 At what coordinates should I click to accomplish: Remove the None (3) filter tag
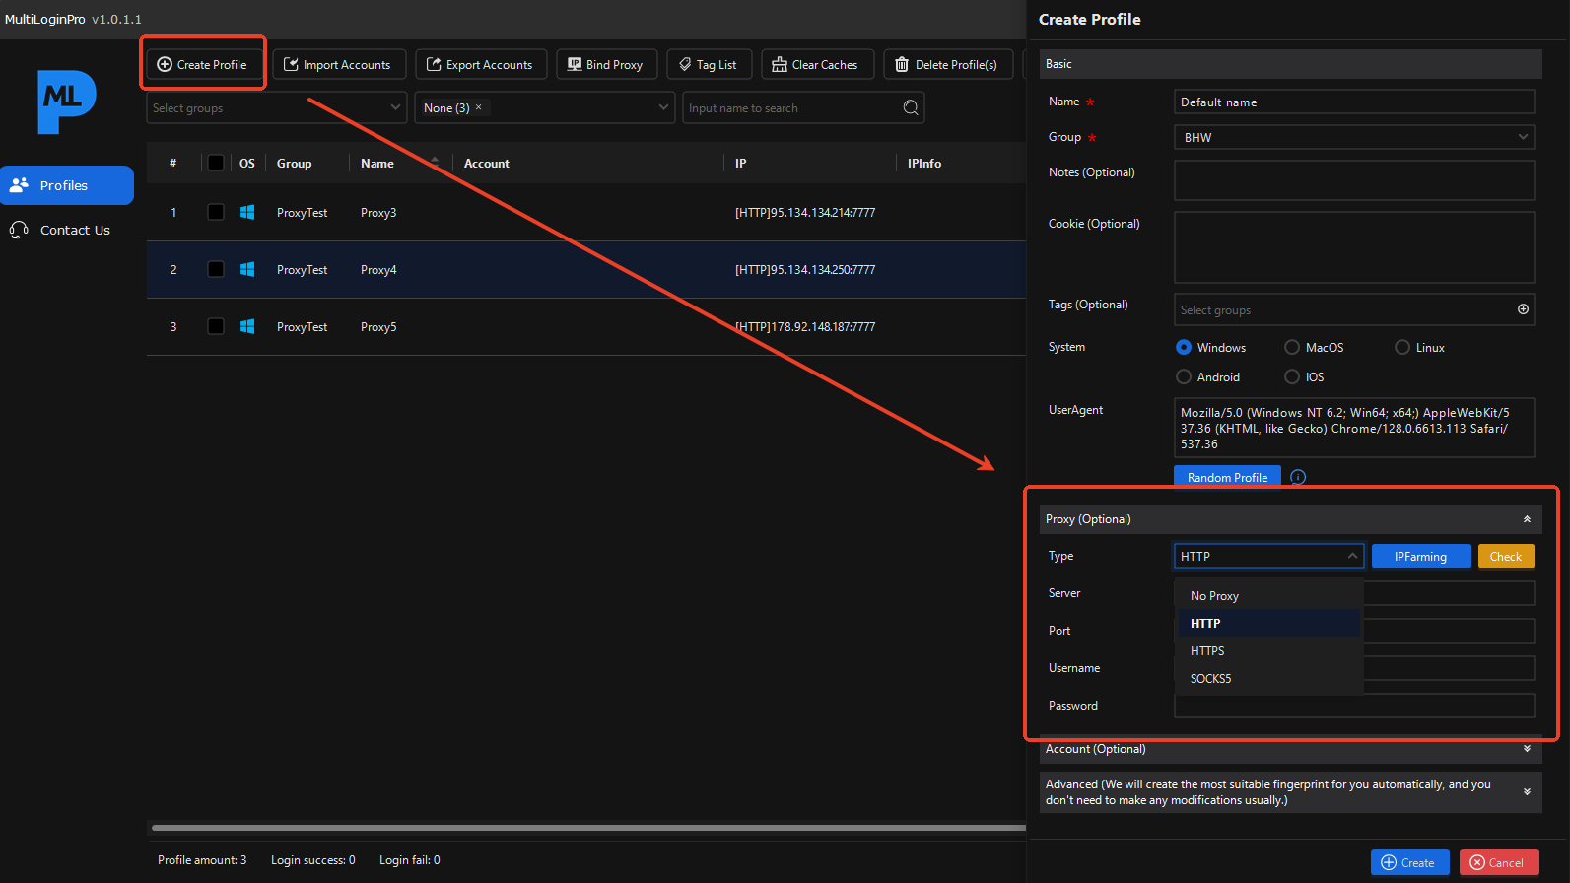coord(479,107)
